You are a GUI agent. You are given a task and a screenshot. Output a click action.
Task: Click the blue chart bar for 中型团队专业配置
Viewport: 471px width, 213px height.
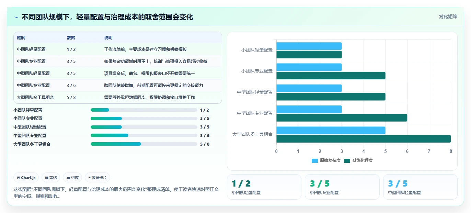tap(309, 109)
